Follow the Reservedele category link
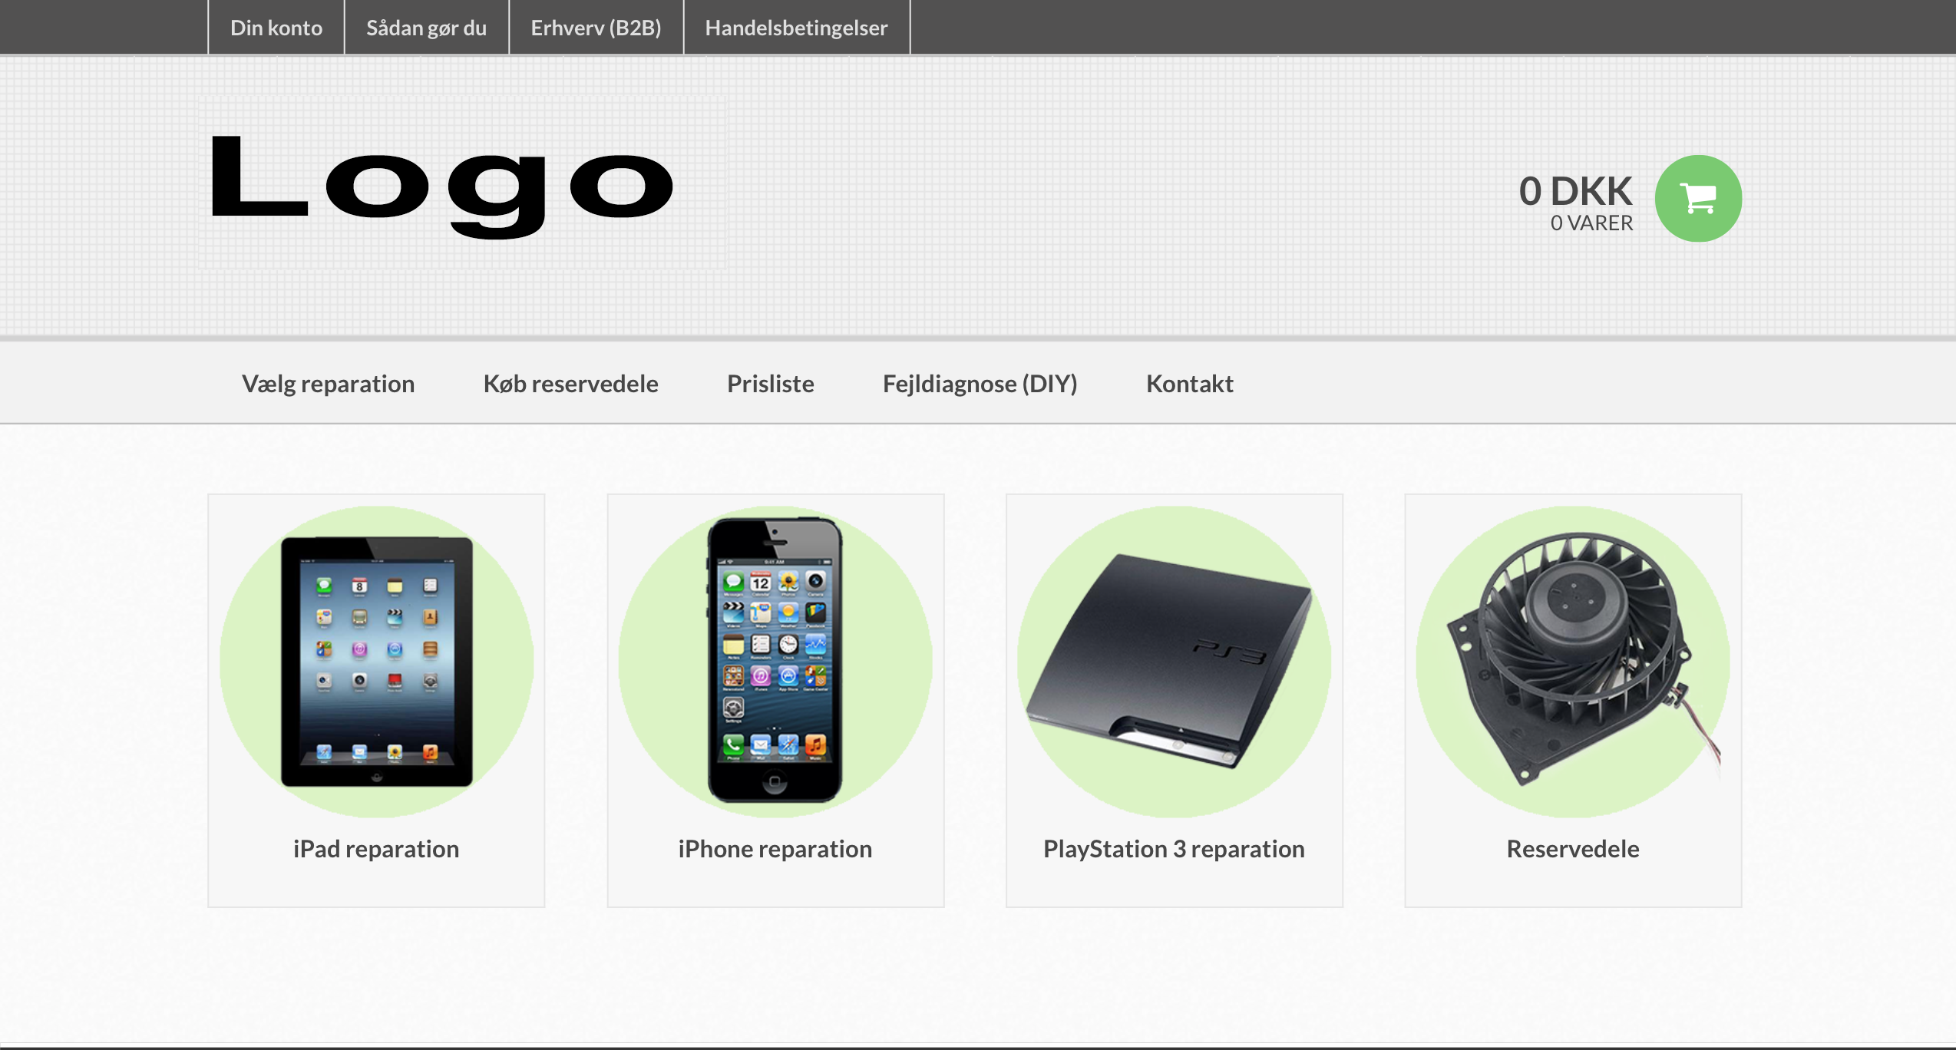The image size is (1956, 1050). coord(1573,849)
